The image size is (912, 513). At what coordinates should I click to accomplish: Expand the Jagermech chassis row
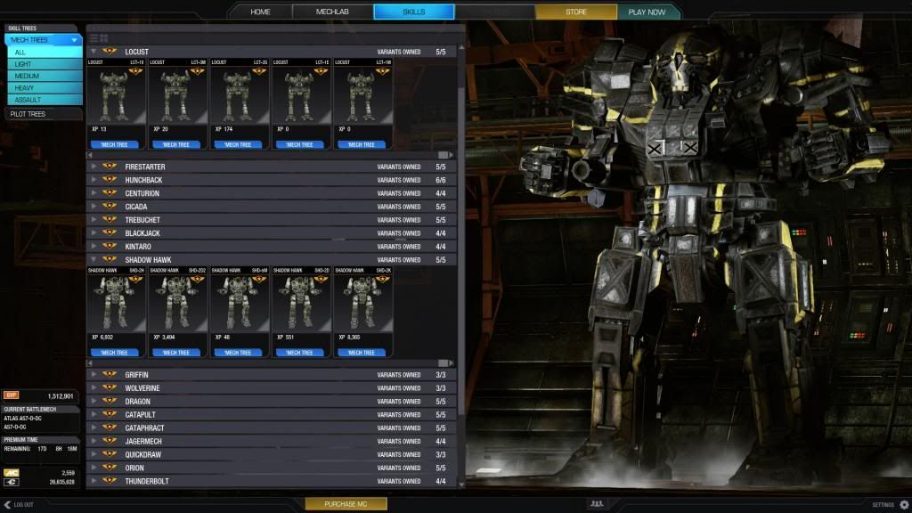[94, 442]
